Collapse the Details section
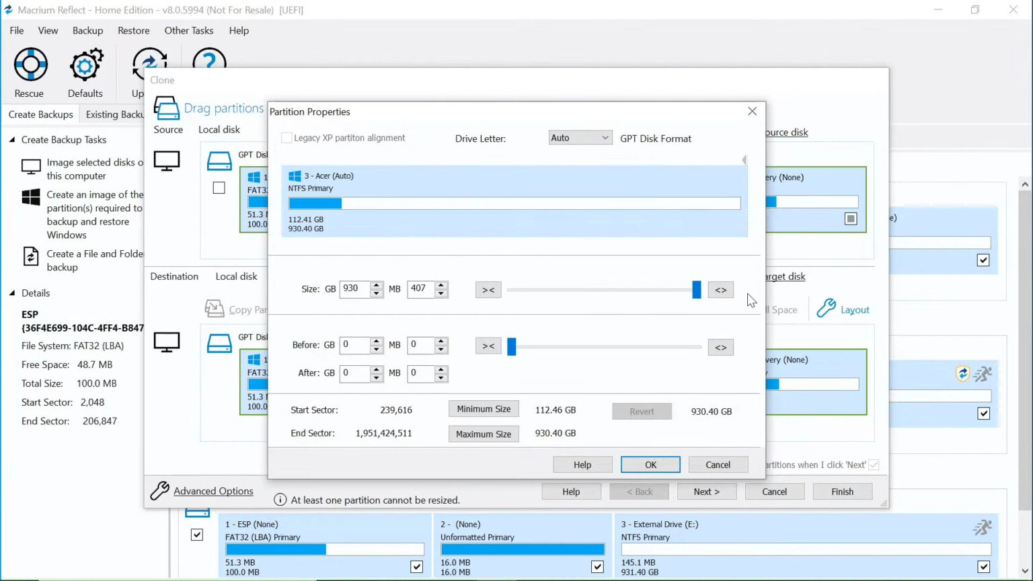Image resolution: width=1033 pixels, height=581 pixels. click(x=12, y=293)
